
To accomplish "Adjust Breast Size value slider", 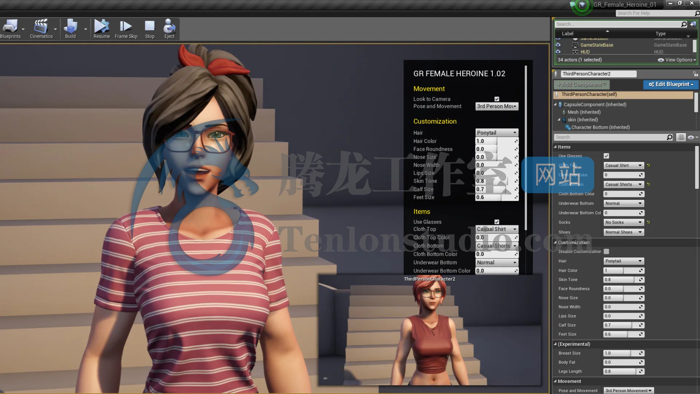I will pos(623,353).
